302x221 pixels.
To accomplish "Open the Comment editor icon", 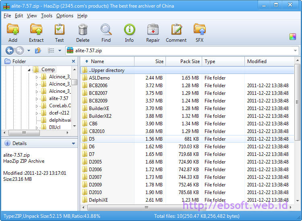I will pyautogui.click(x=176, y=29).
